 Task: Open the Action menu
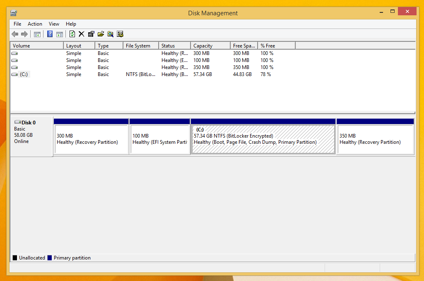click(x=35, y=24)
